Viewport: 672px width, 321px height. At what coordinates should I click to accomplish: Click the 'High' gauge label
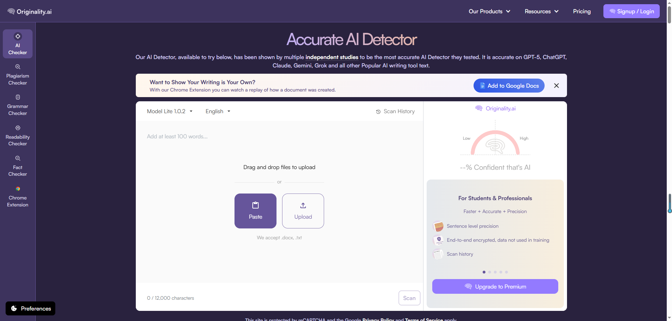tap(524, 138)
